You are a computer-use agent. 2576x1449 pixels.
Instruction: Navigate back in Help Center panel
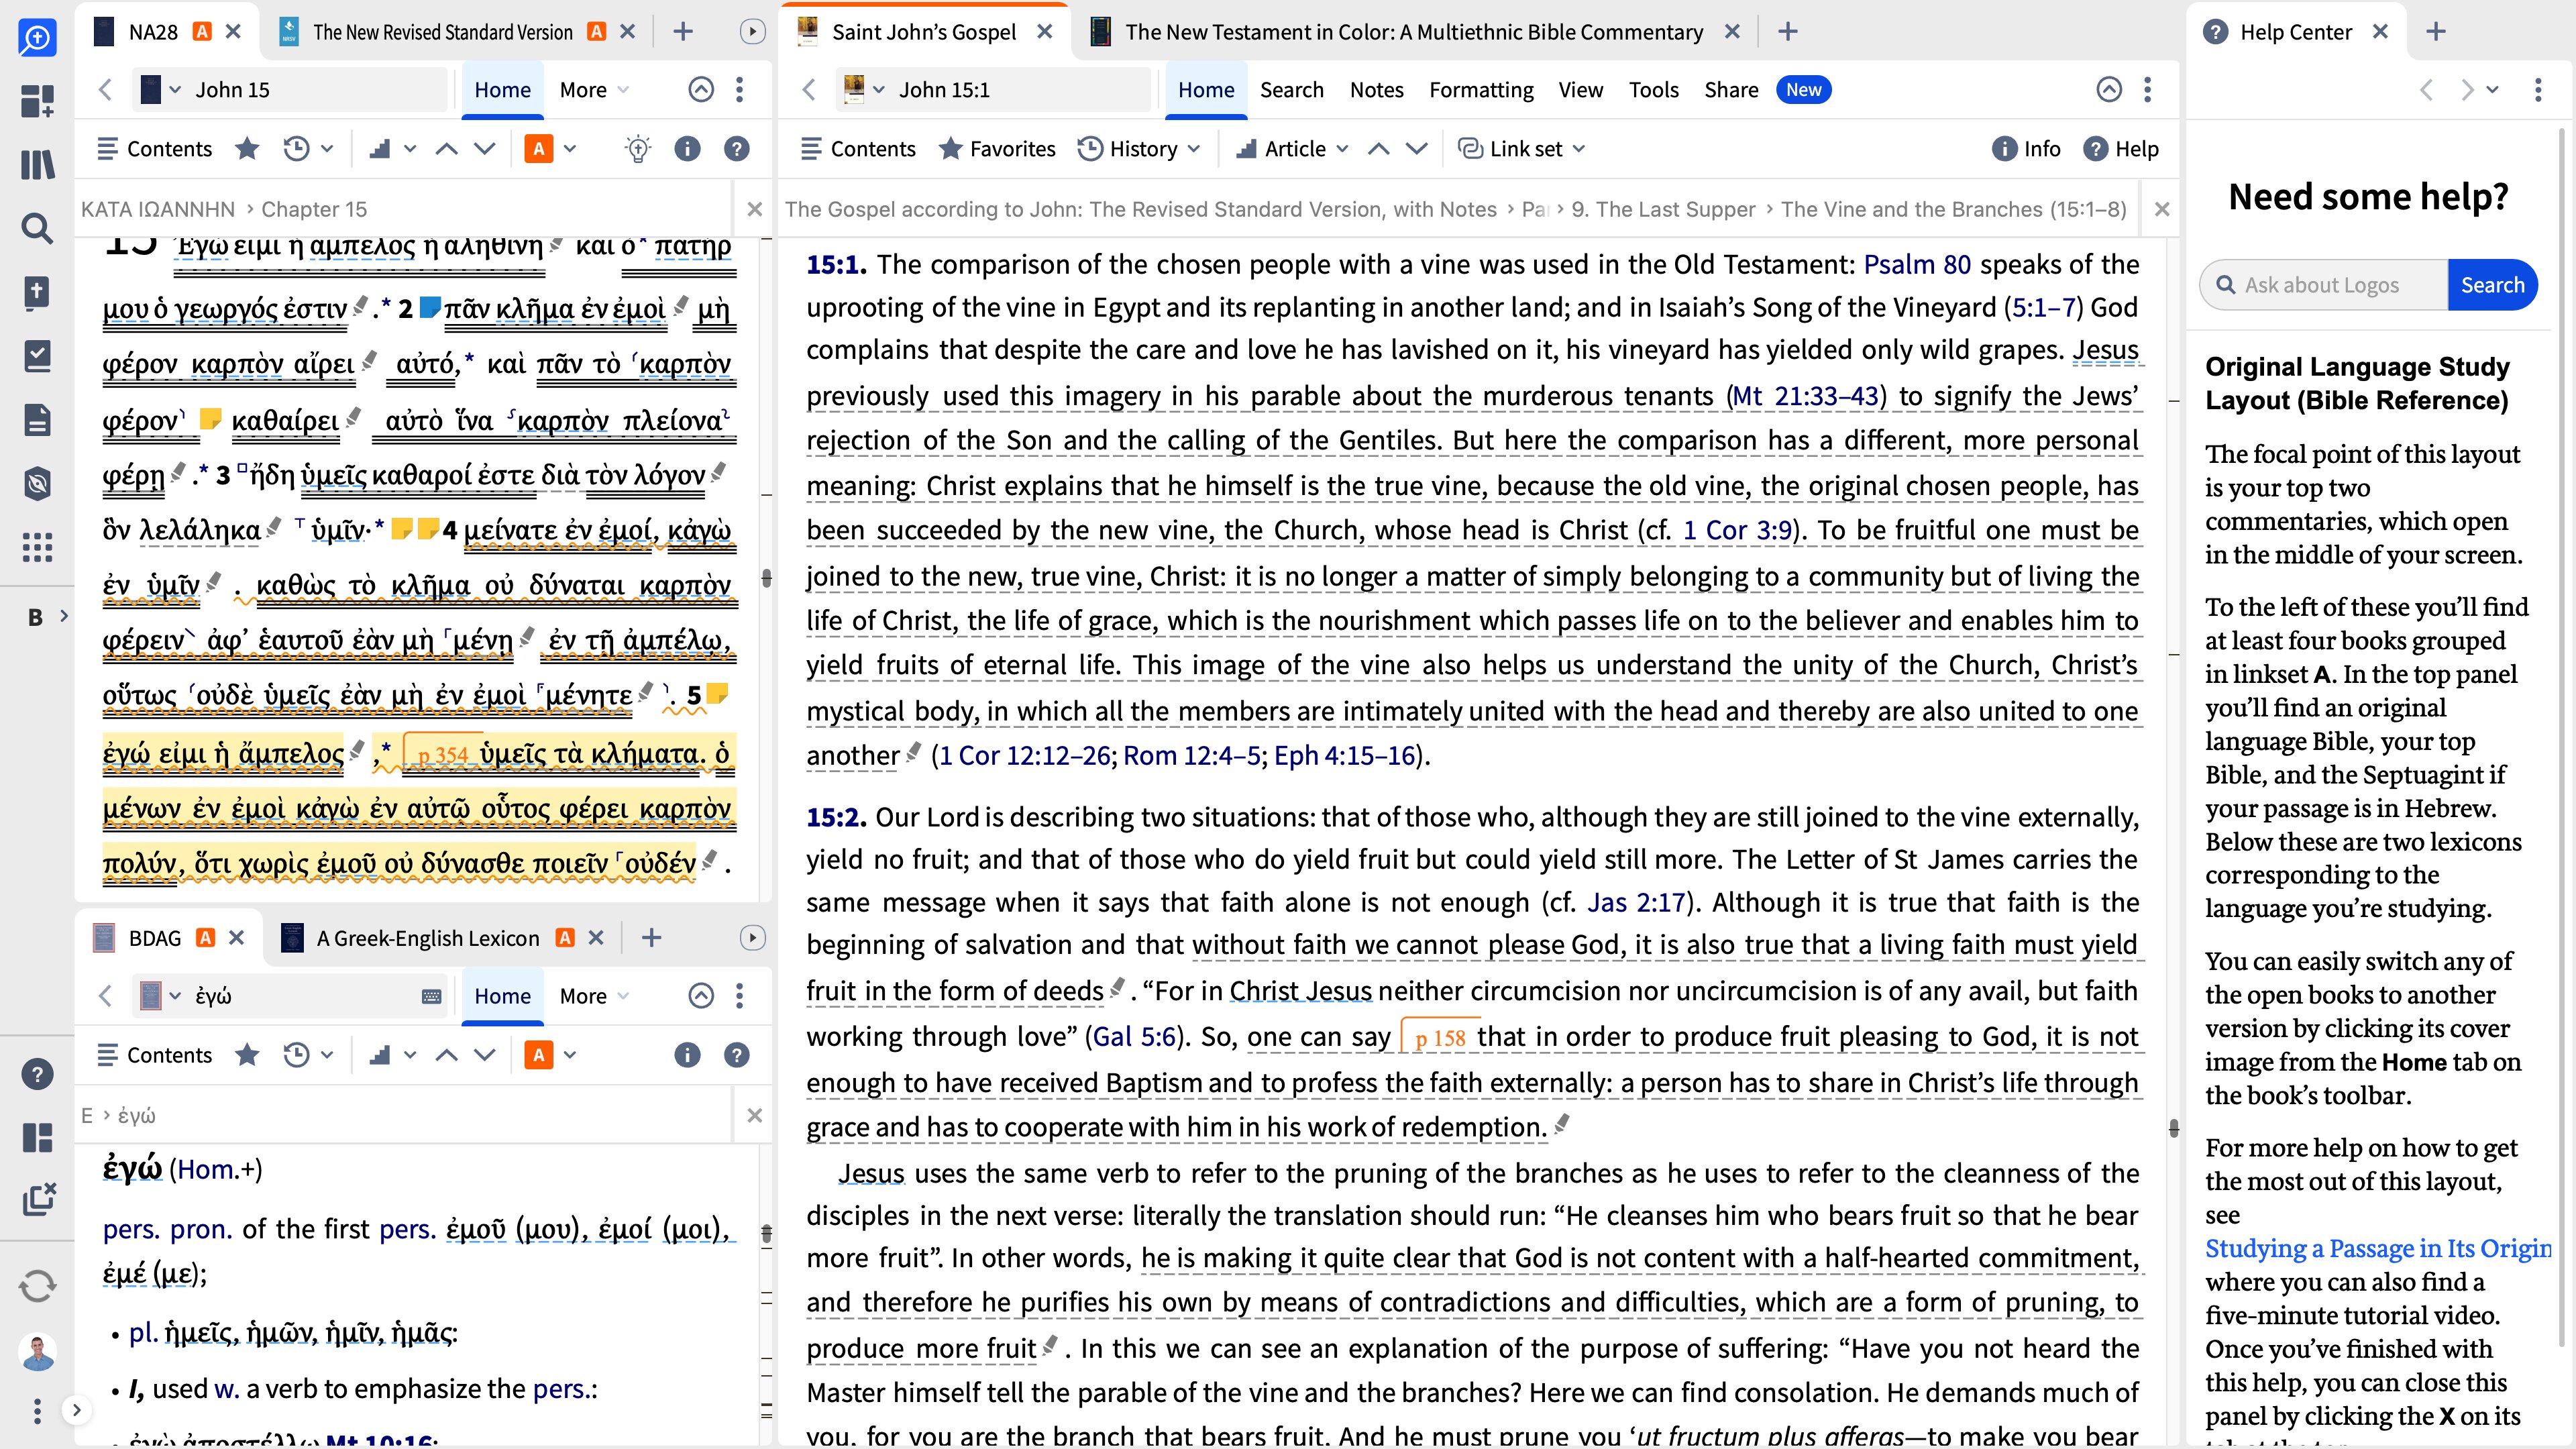[x=2426, y=90]
